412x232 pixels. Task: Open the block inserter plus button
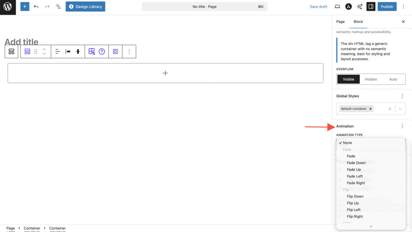(x=25, y=6)
